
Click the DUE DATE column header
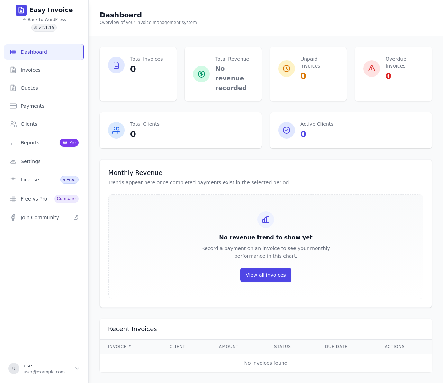pos(336,347)
